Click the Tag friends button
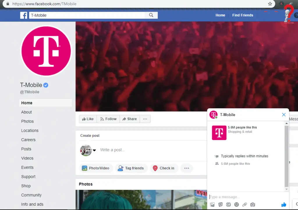 131,168
